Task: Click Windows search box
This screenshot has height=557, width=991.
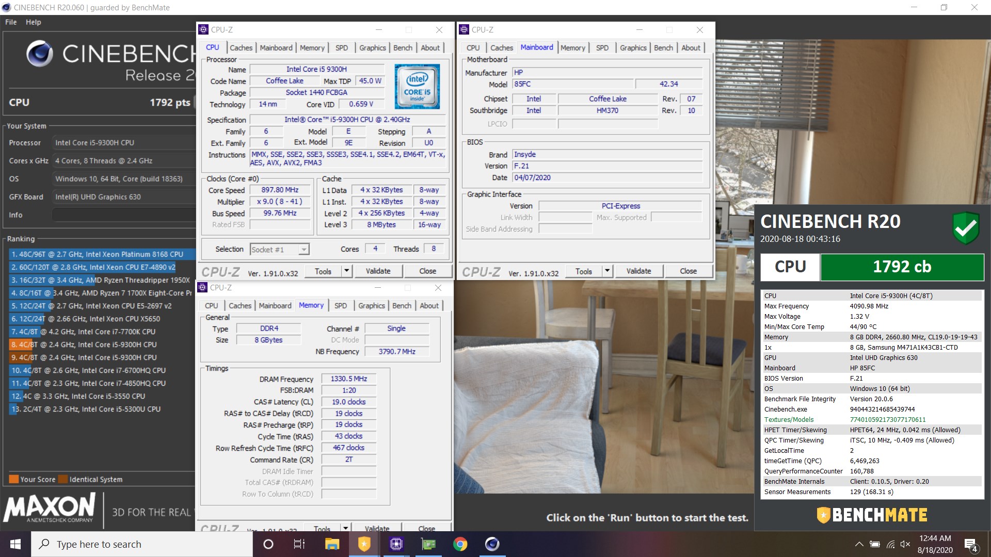Action: (x=142, y=544)
